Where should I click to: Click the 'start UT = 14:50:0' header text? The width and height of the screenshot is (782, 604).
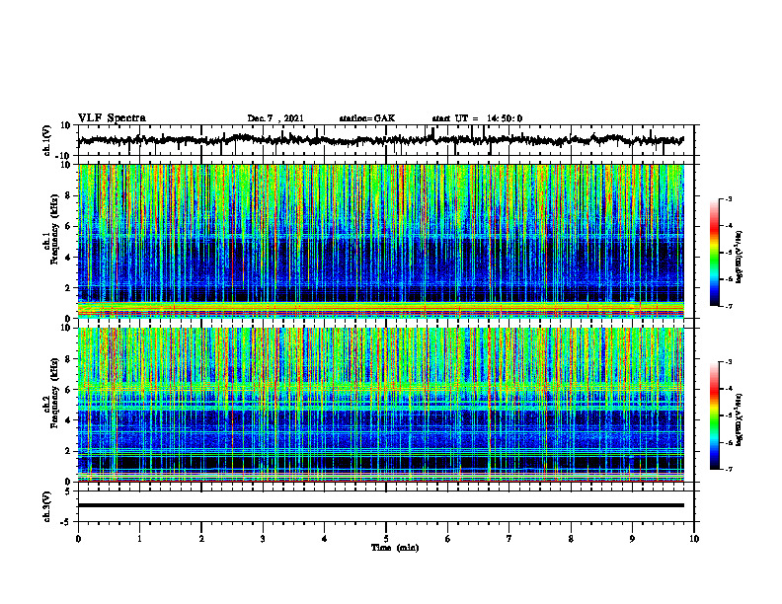[x=477, y=118]
